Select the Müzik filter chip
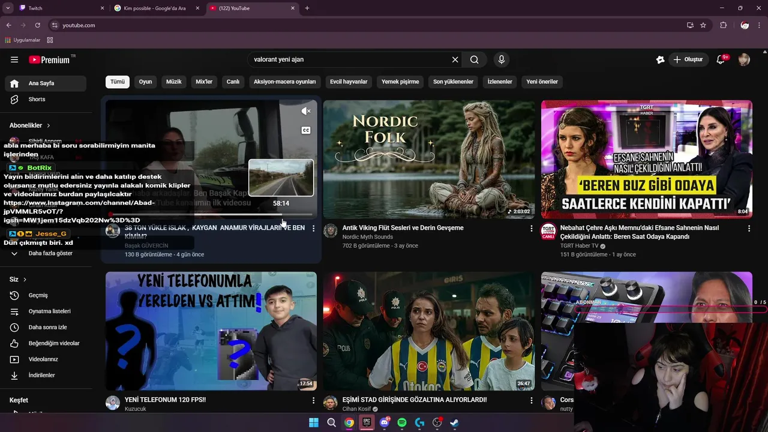Image resolution: width=768 pixels, height=432 pixels. point(174,82)
